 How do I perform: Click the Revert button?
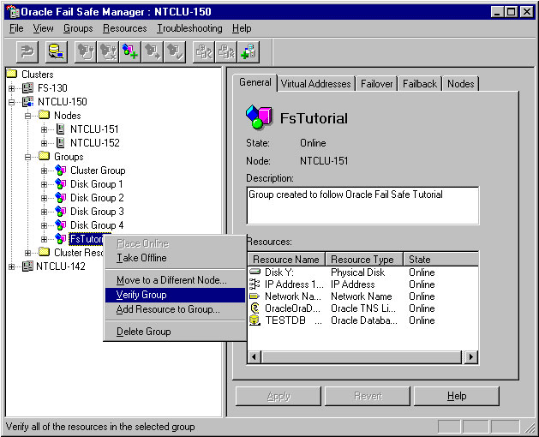coord(368,396)
